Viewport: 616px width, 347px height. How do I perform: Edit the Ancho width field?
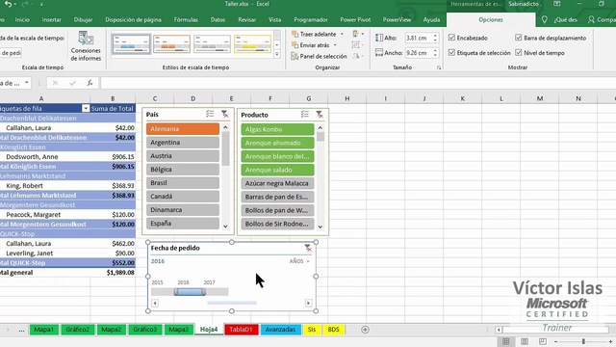419,53
